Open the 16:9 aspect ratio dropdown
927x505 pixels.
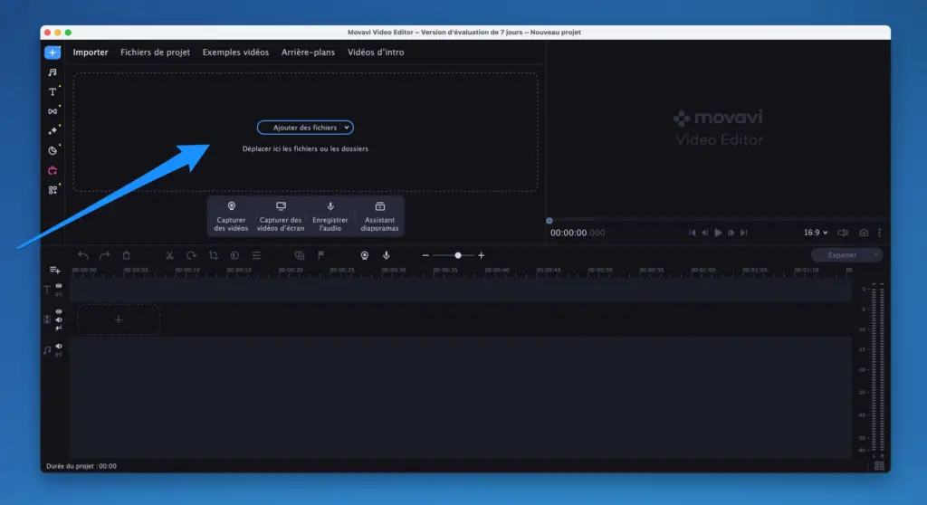click(x=816, y=233)
